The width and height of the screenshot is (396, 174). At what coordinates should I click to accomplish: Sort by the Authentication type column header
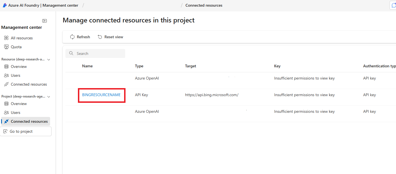point(380,66)
